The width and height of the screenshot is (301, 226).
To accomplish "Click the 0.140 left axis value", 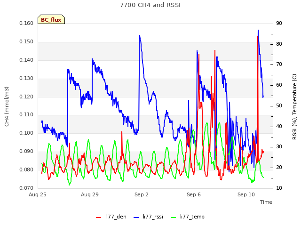I will 26,60.
